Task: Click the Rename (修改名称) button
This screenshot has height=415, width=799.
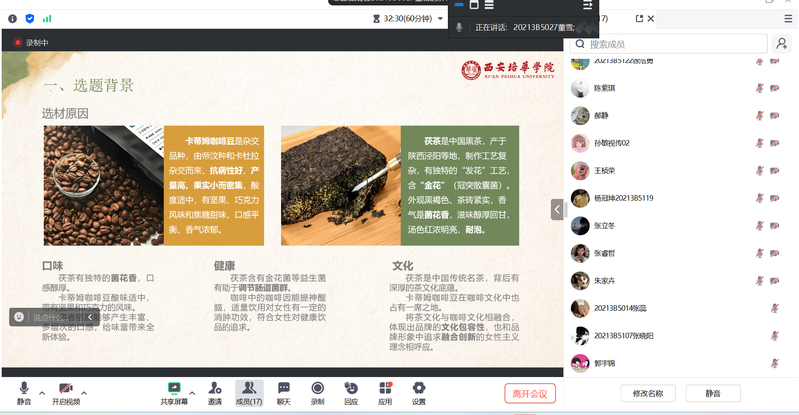Action: [x=648, y=393]
